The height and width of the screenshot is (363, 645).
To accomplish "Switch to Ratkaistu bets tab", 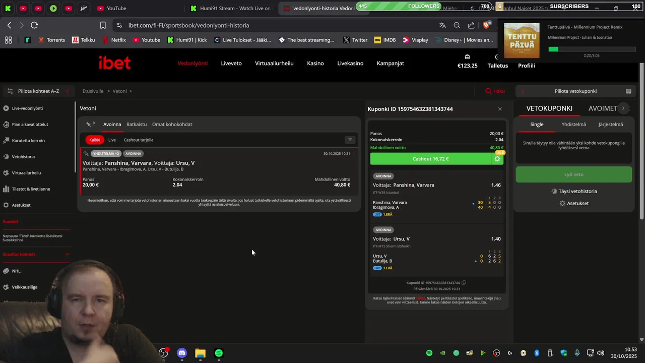I will pyautogui.click(x=137, y=125).
